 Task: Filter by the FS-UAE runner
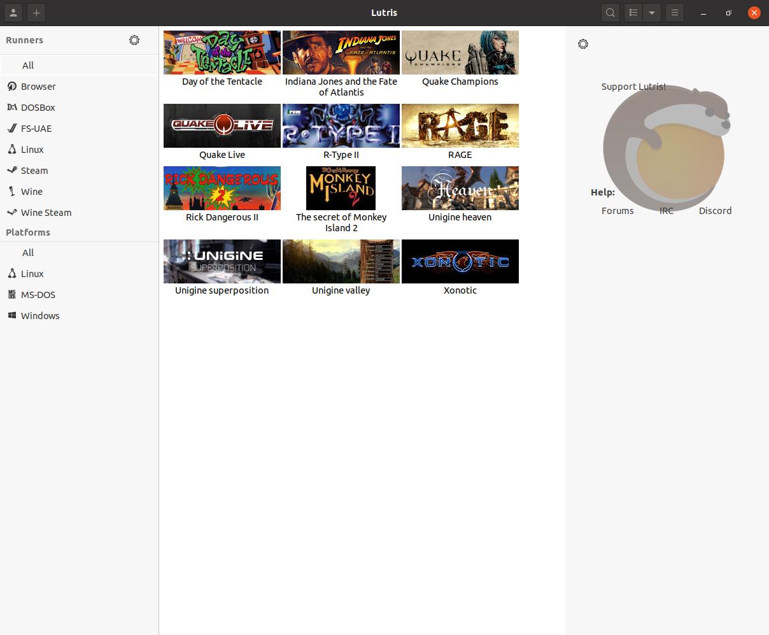click(x=36, y=129)
